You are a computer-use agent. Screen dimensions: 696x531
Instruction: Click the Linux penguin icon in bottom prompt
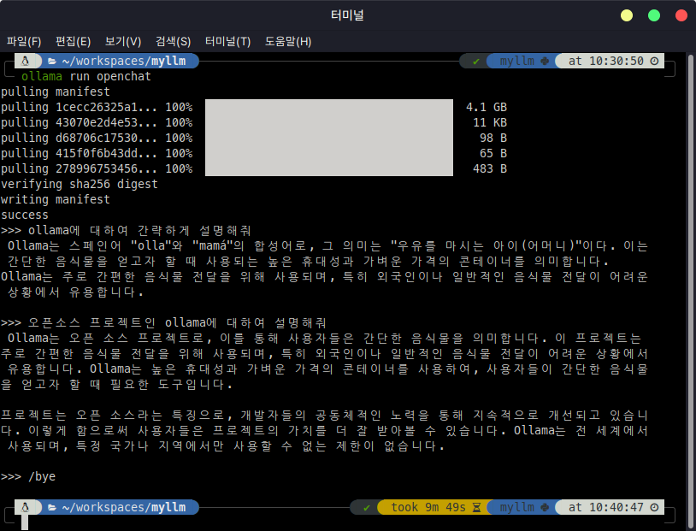point(26,507)
